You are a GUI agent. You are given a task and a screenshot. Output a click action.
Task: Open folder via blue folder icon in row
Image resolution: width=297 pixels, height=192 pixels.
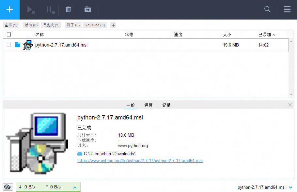click(x=17, y=45)
